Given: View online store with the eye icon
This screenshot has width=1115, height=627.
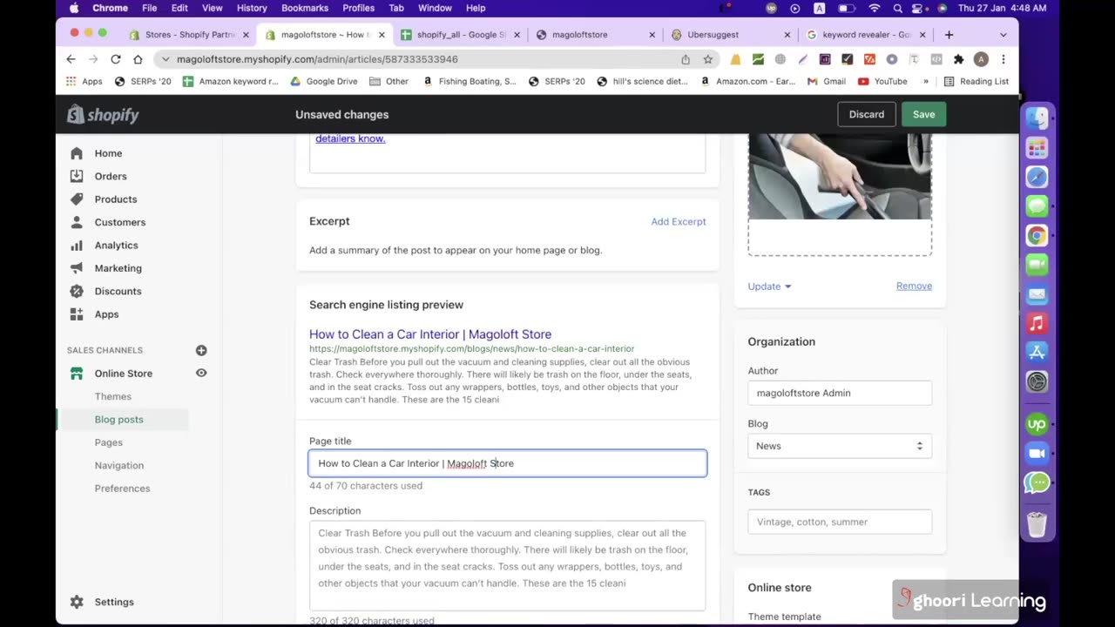Looking at the screenshot, I should (201, 373).
